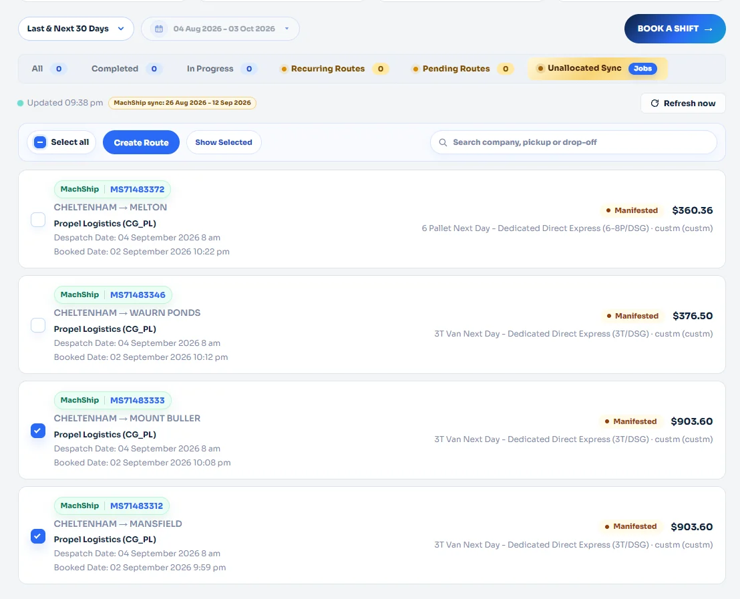Click the Show Selected button
The height and width of the screenshot is (599, 740).
coord(224,142)
